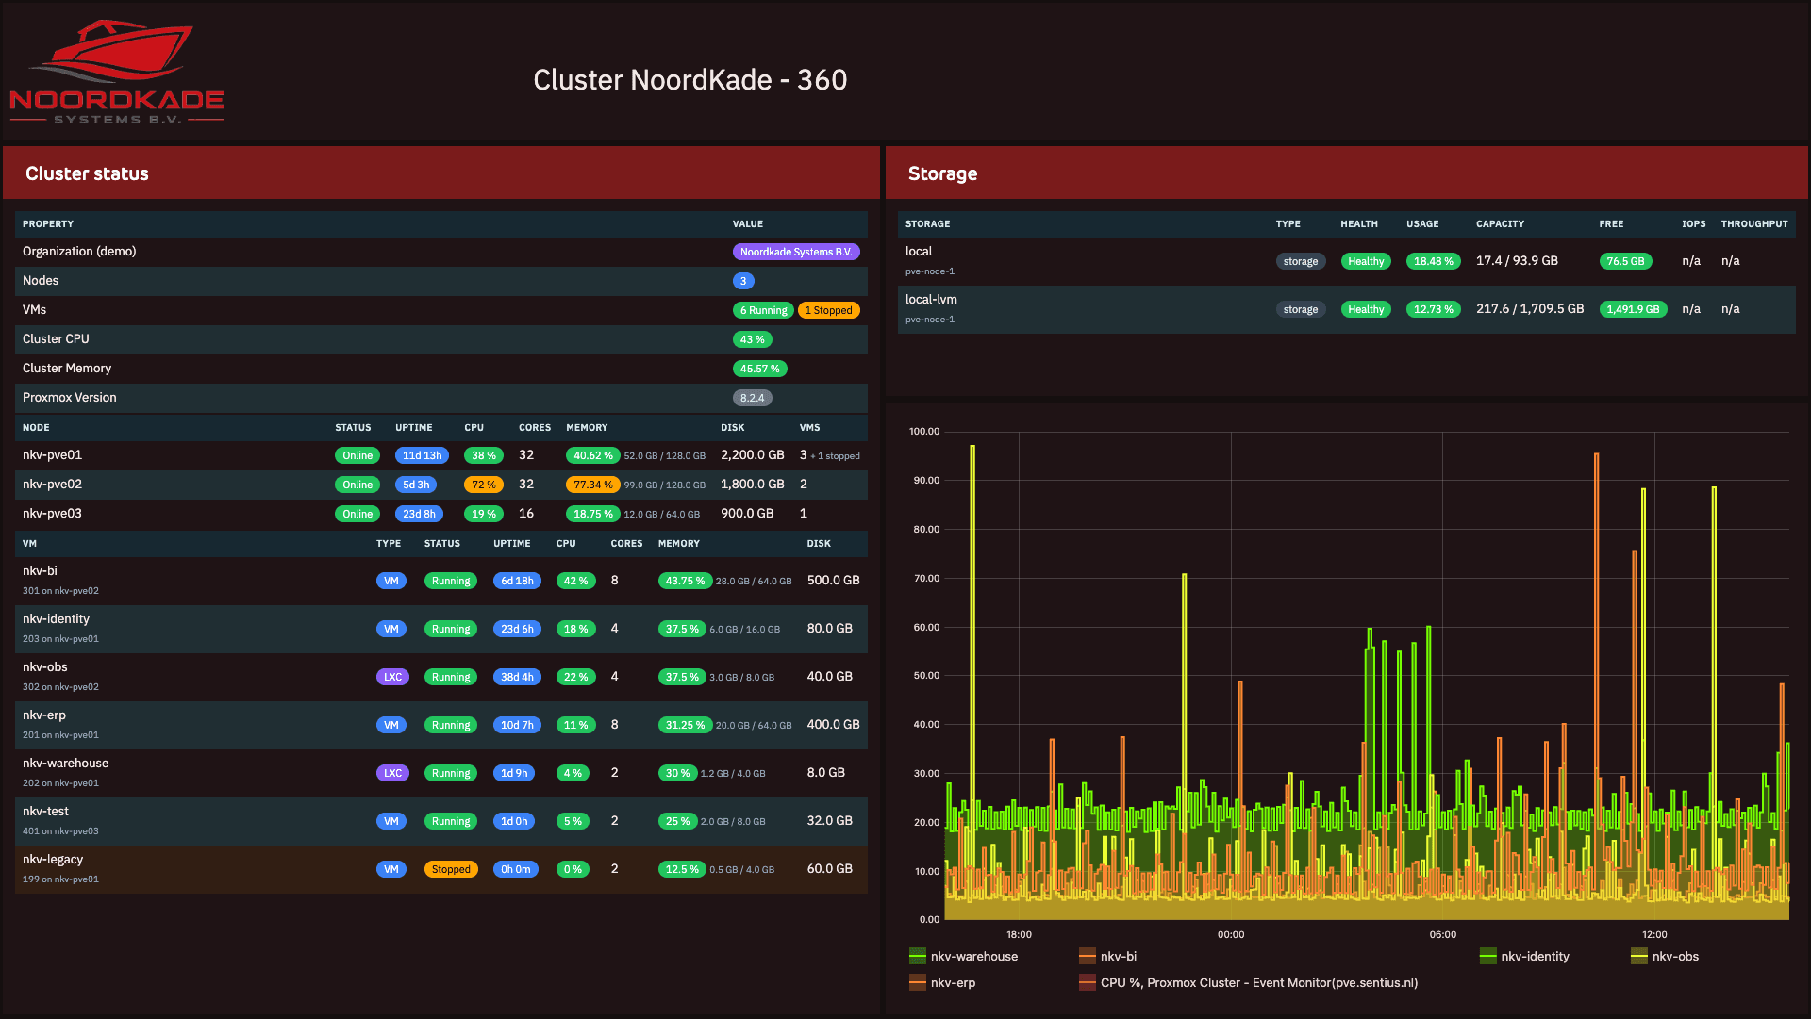This screenshot has height=1019, width=1811.
Task: Click the Noordkade Systems B.V. organization badge
Action: [x=795, y=252]
